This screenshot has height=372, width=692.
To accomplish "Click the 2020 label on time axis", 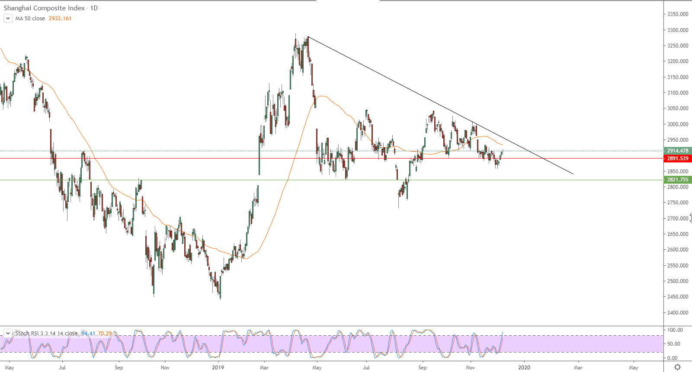I will point(524,368).
